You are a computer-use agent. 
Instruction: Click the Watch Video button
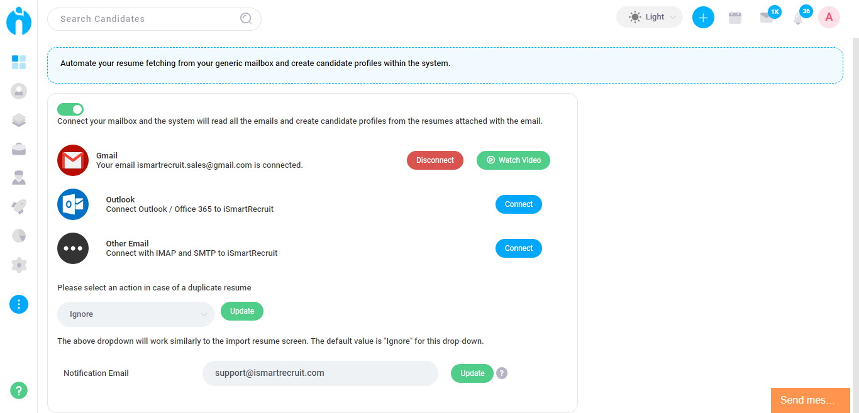pyautogui.click(x=513, y=160)
